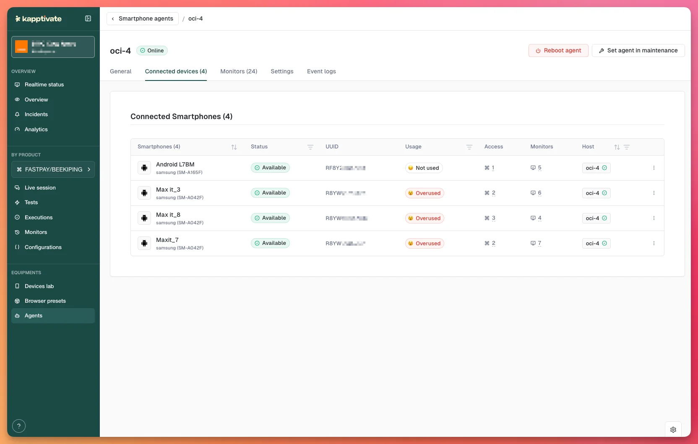
Task: Filter the Host column
Action: click(627, 147)
